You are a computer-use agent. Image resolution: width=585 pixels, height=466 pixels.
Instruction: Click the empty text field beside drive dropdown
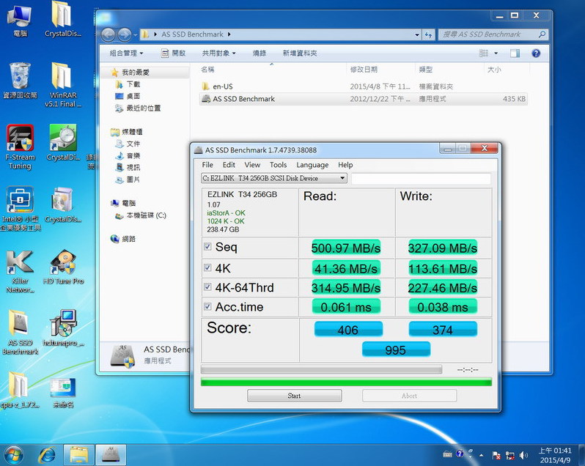[422, 178]
